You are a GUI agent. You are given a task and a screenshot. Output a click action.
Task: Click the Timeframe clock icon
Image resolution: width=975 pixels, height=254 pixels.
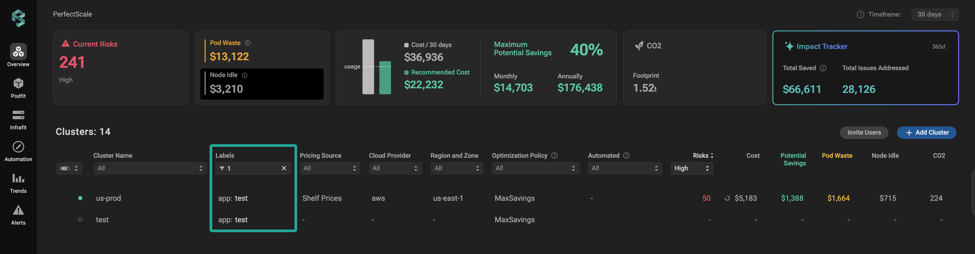tap(860, 14)
